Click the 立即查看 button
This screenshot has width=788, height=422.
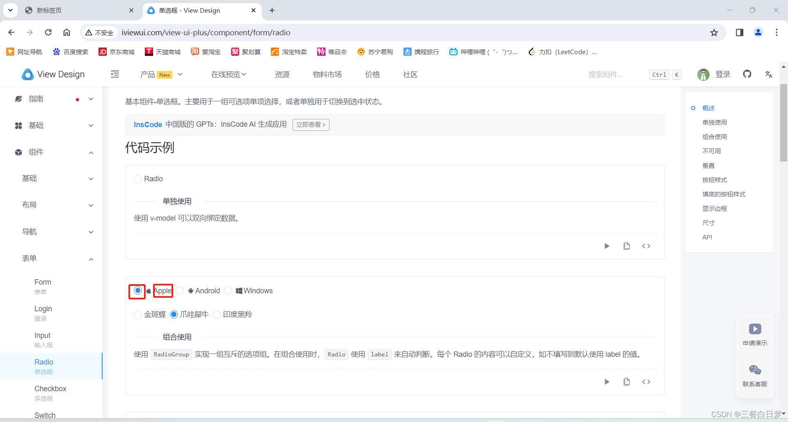click(x=311, y=125)
